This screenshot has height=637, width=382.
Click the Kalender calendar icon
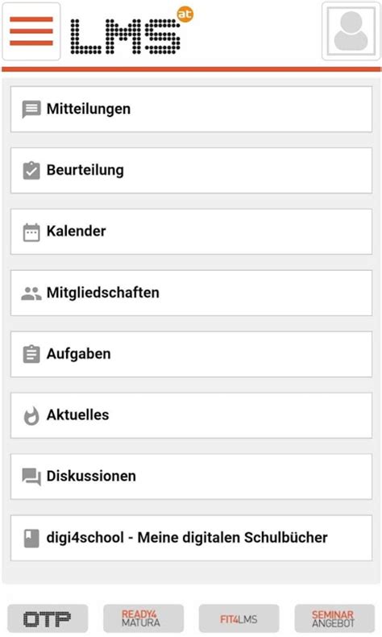point(31,232)
